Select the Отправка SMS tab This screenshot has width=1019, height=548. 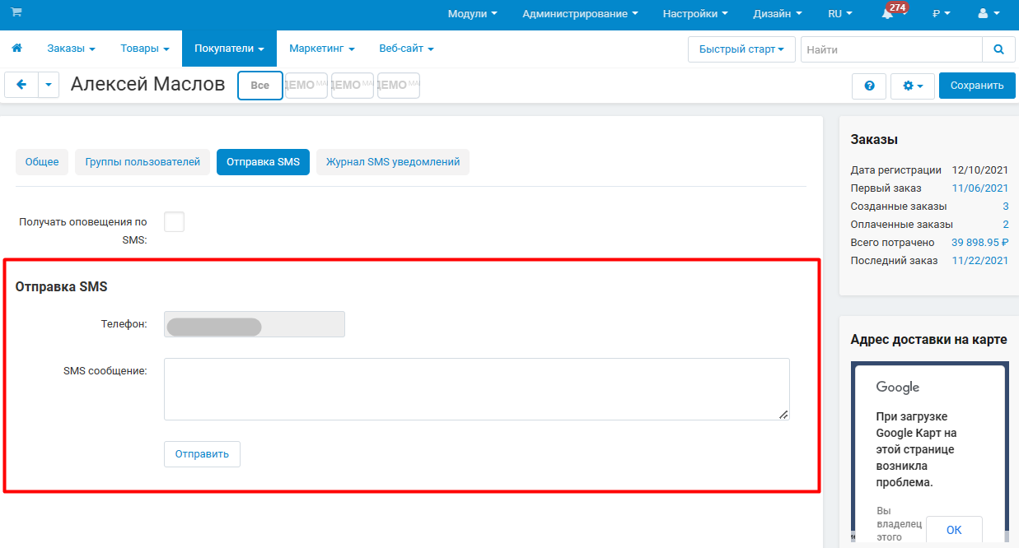(263, 162)
